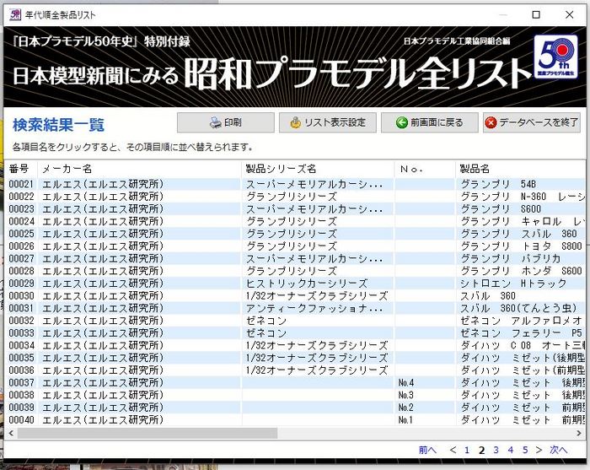Click ゼネコン series cell in row 00032
The image size is (590, 470).
266,321
